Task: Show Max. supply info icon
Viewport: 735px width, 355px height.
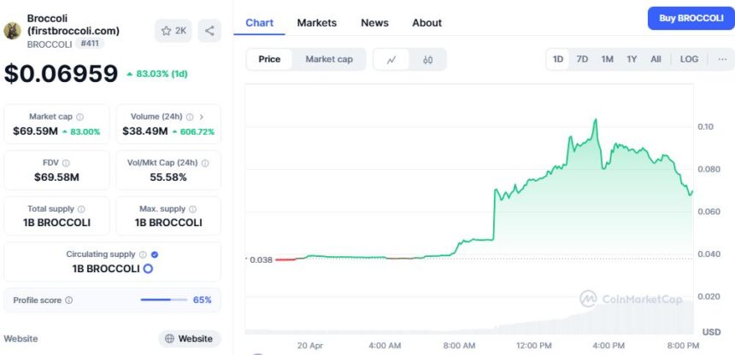Action: click(192, 209)
